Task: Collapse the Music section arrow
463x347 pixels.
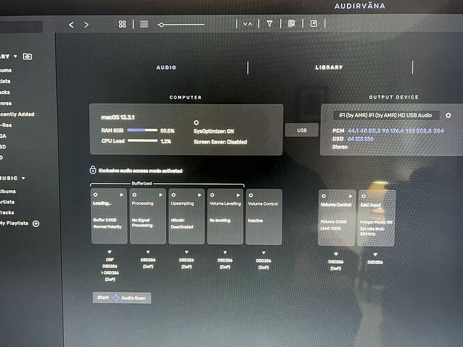Action: [24, 178]
